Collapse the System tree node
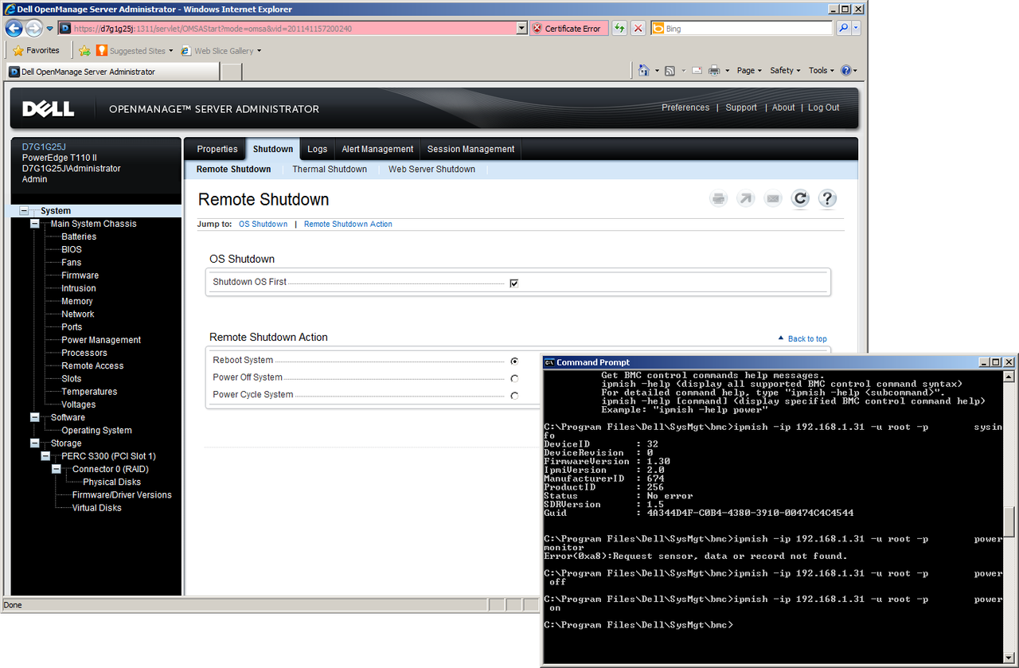 tap(24, 211)
